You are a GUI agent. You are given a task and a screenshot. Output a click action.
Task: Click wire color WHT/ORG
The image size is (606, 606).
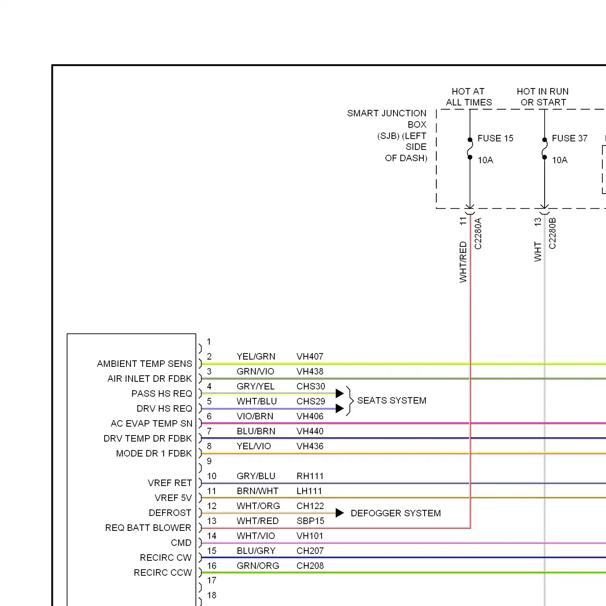[x=258, y=506]
